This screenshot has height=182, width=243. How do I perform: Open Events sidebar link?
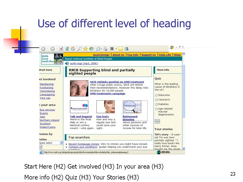[x=44, y=113]
